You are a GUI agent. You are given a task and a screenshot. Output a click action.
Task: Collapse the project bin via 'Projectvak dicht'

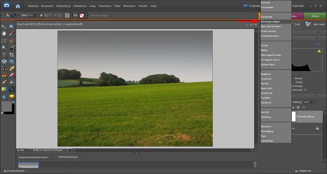pos(16,171)
